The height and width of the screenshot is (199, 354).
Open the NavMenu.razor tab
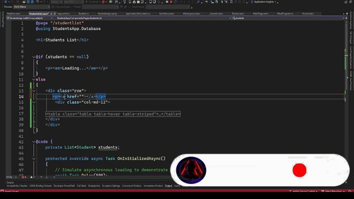pos(166,13)
